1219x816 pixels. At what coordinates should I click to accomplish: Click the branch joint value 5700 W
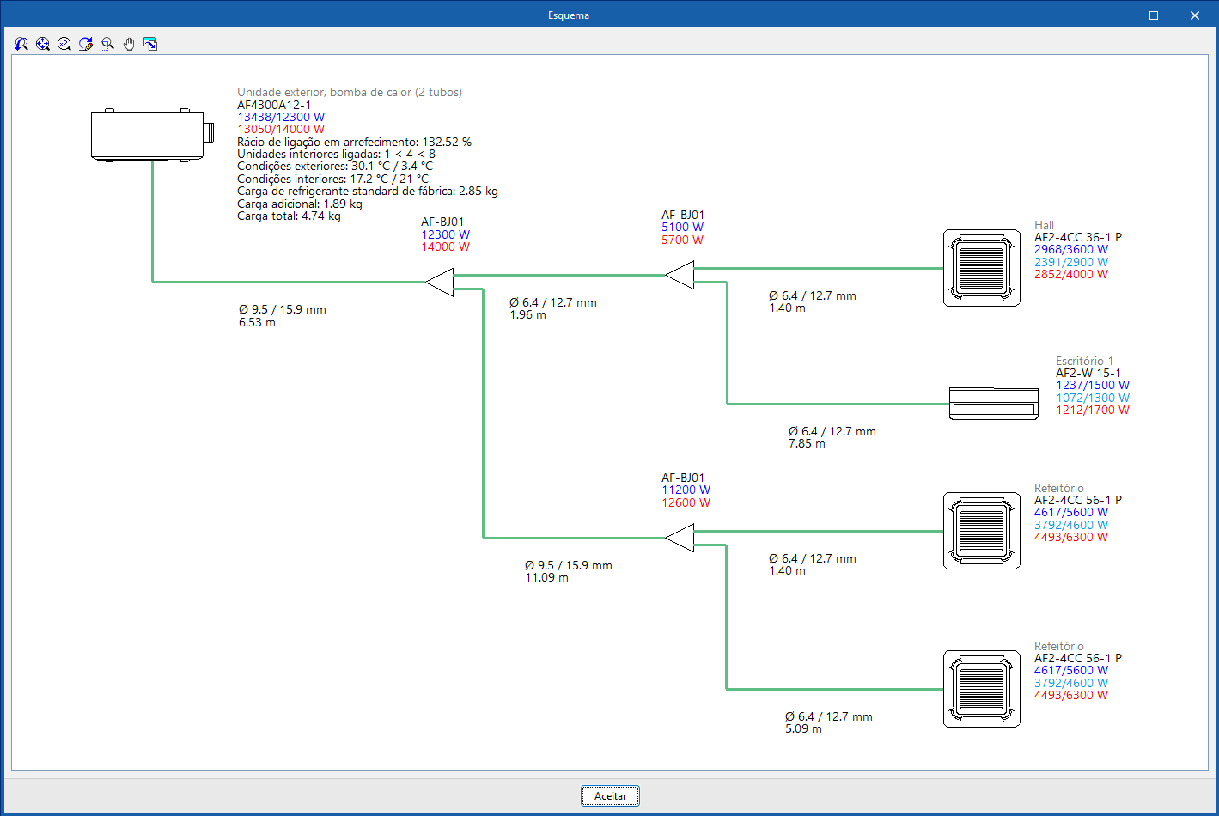pyautogui.click(x=682, y=240)
